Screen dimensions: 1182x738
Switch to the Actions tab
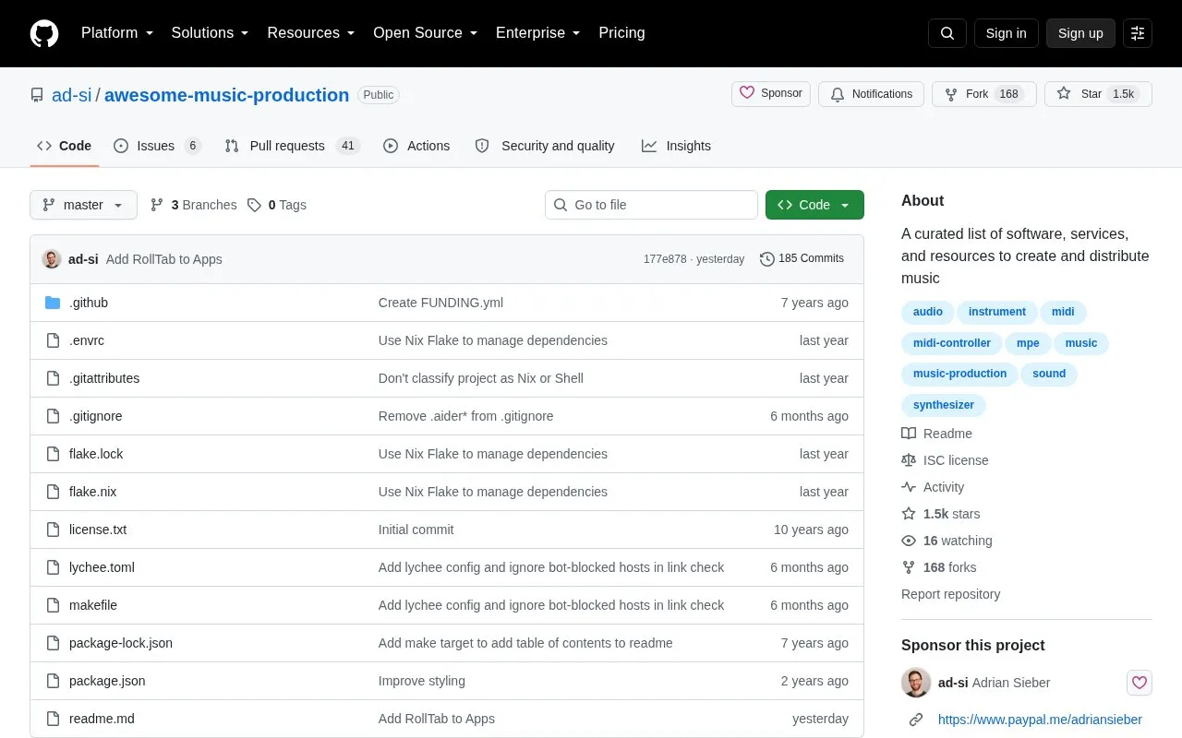416,146
